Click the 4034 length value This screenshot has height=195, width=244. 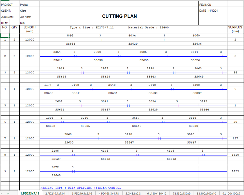pos(132,35)
